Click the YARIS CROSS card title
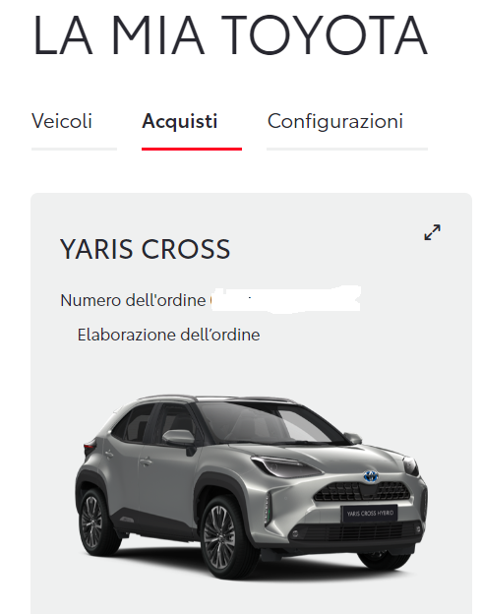The width and height of the screenshot is (481, 614). (x=146, y=249)
